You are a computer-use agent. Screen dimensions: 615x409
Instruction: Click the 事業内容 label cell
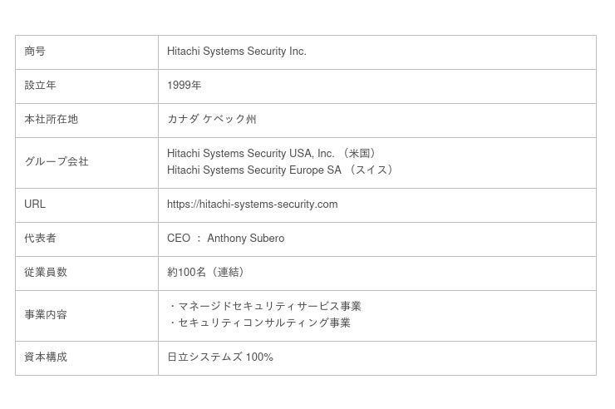46,315
